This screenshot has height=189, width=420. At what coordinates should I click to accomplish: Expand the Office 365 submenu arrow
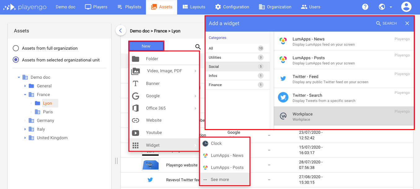[195, 108]
